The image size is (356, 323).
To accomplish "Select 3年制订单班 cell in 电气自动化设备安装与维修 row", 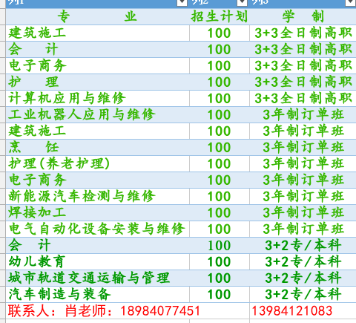I will [x=303, y=229].
